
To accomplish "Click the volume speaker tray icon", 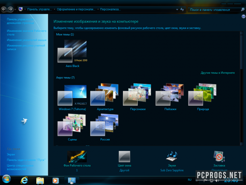I will (x=217, y=181).
